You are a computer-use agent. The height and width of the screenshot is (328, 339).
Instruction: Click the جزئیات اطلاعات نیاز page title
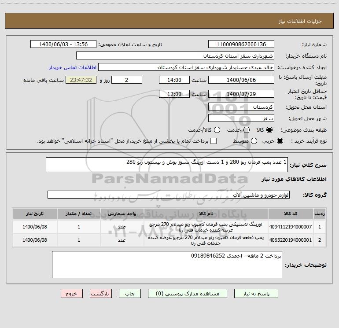coord(300,21)
